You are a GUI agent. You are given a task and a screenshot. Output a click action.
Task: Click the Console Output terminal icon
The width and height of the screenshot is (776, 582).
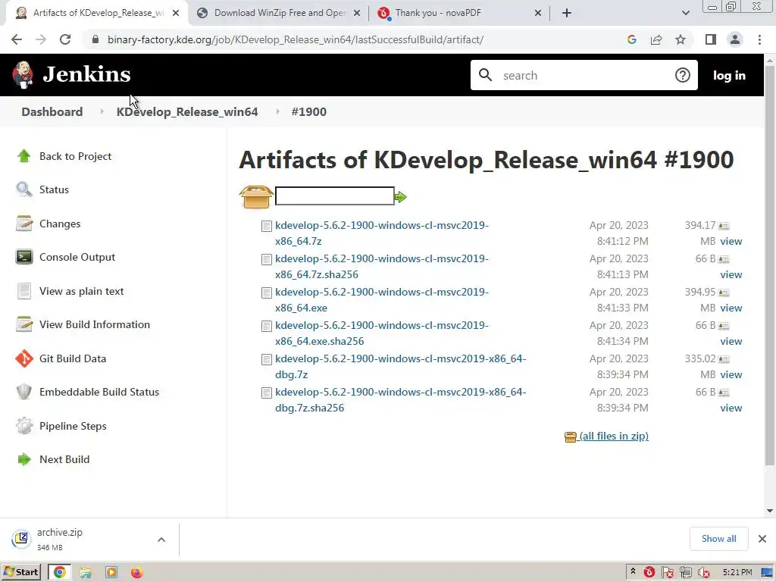tap(23, 257)
